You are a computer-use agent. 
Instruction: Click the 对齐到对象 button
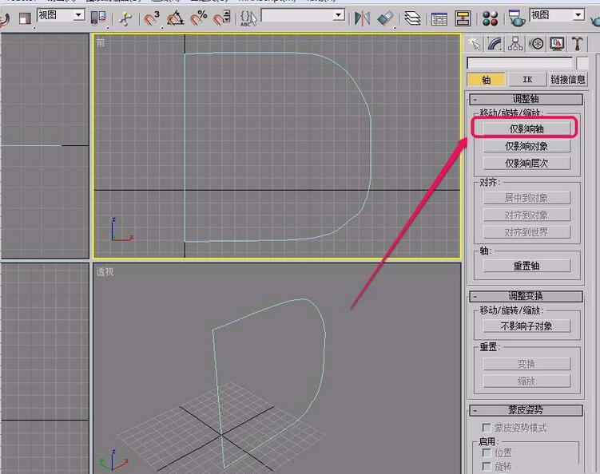[526, 215]
